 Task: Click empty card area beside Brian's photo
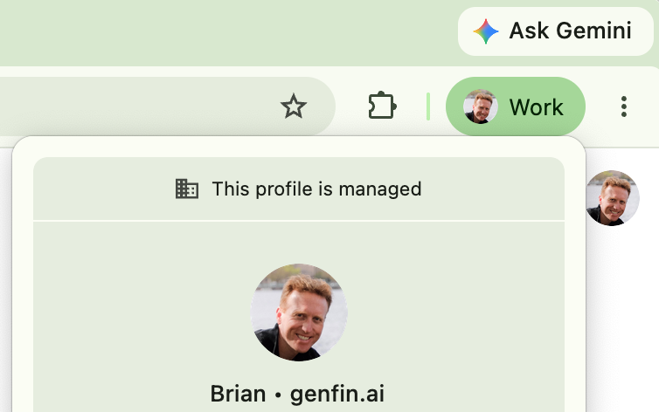point(454,312)
